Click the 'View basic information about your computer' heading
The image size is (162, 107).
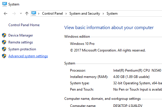tap(109, 28)
